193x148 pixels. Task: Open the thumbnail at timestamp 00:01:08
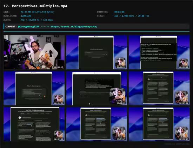pyautogui.click(x=159, y=52)
